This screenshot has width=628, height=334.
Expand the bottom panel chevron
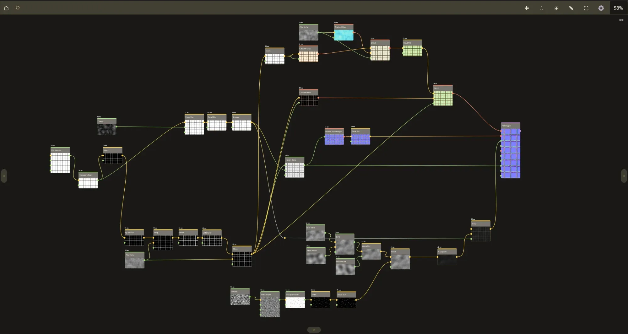(314, 330)
